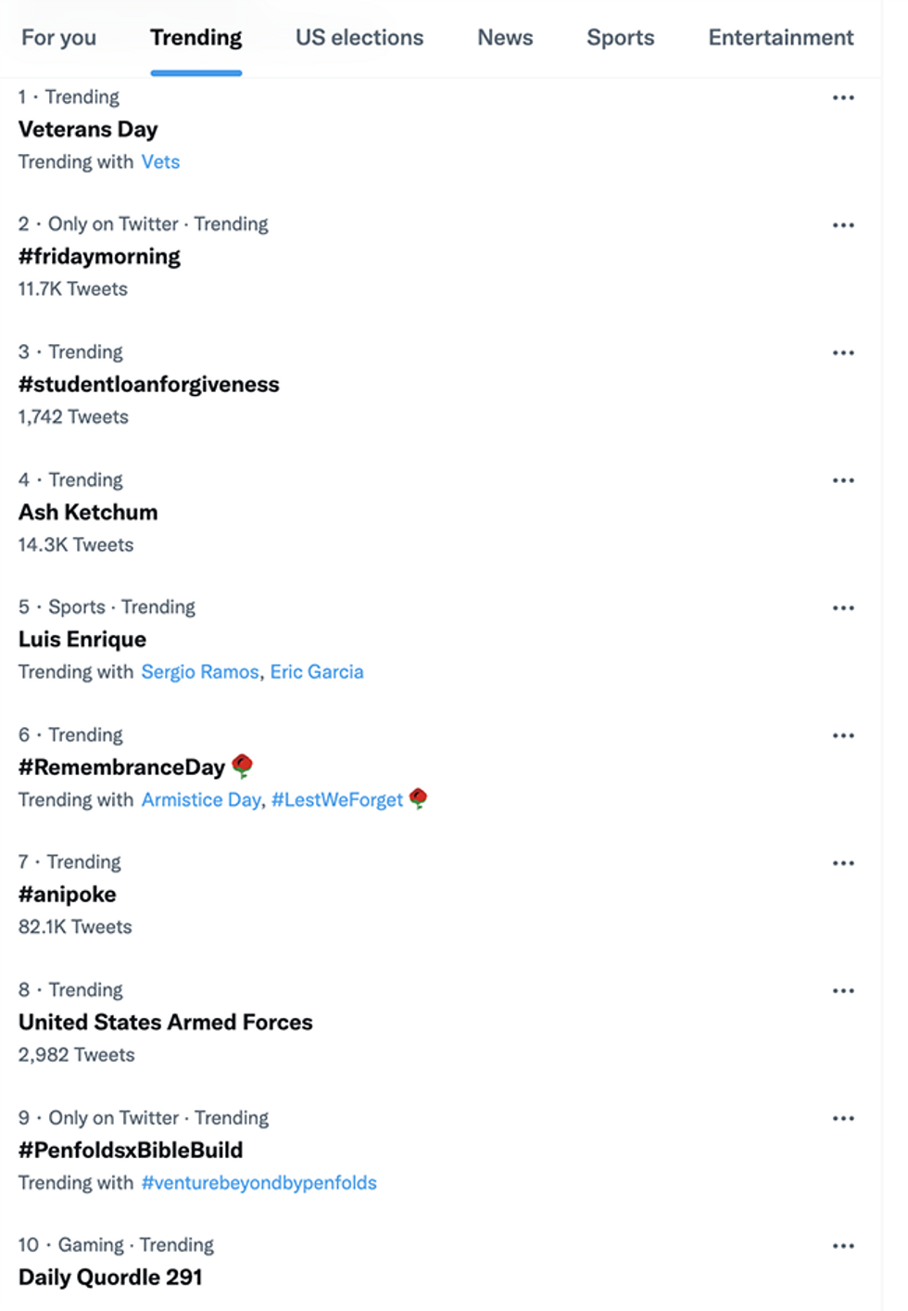Open more options for United States Armed Forces

pyautogui.click(x=843, y=991)
